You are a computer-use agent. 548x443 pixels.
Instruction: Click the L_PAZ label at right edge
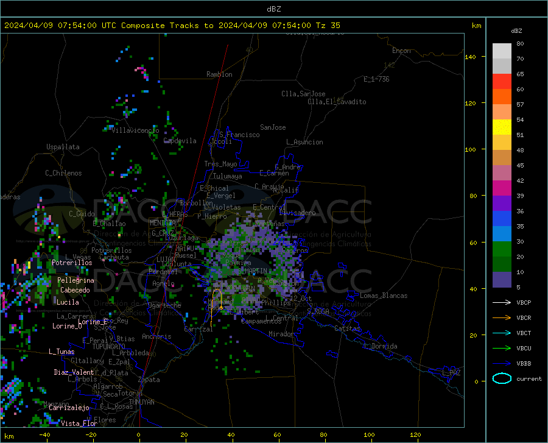451,373
